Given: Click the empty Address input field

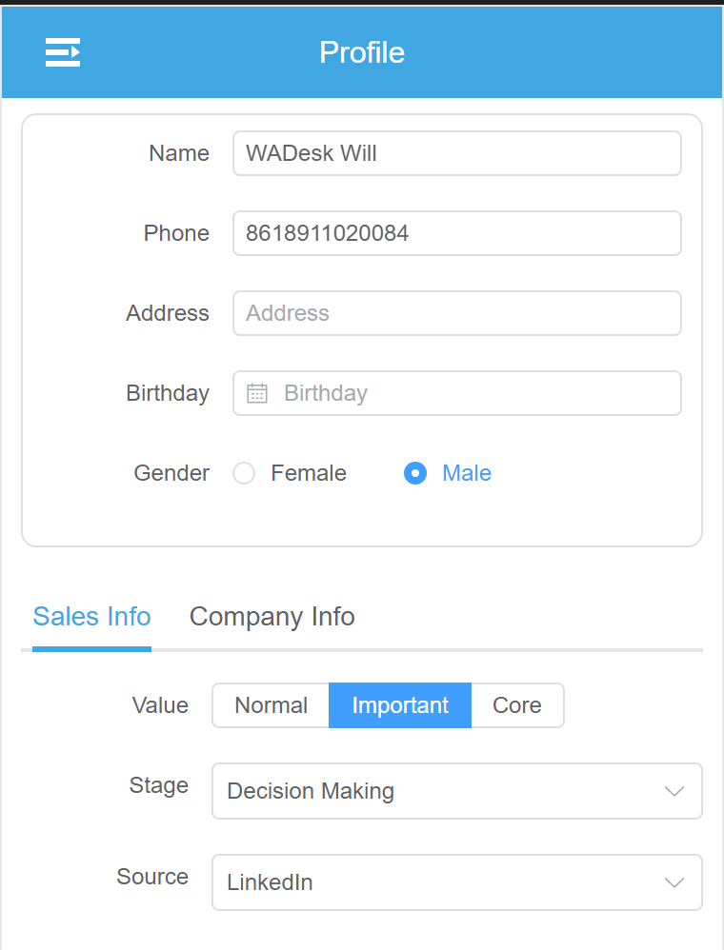Looking at the screenshot, I should tap(457, 313).
